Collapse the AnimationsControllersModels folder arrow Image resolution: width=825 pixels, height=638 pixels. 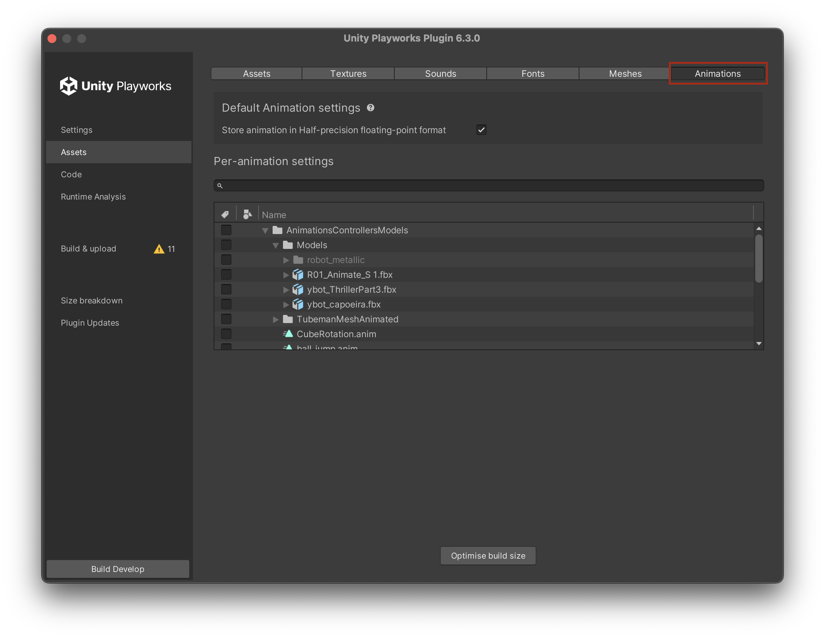click(x=265, y=230)
